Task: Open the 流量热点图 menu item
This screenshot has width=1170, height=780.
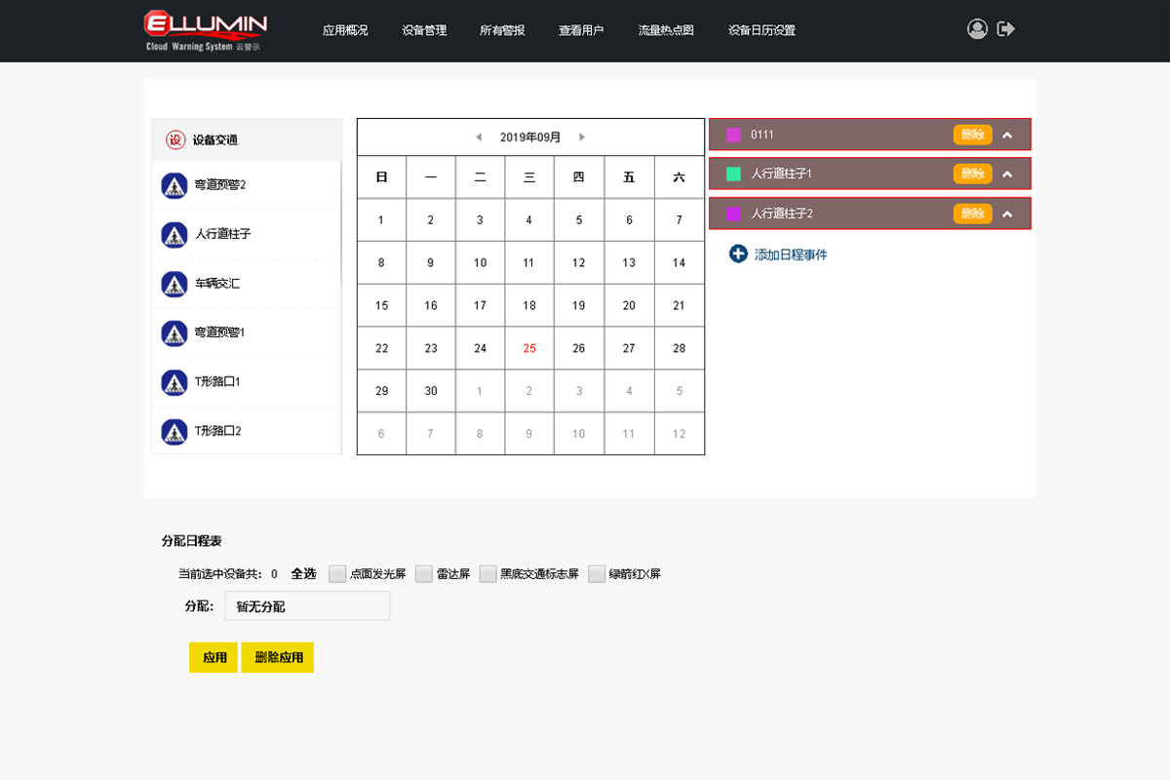Action: (x=666, y=30)
